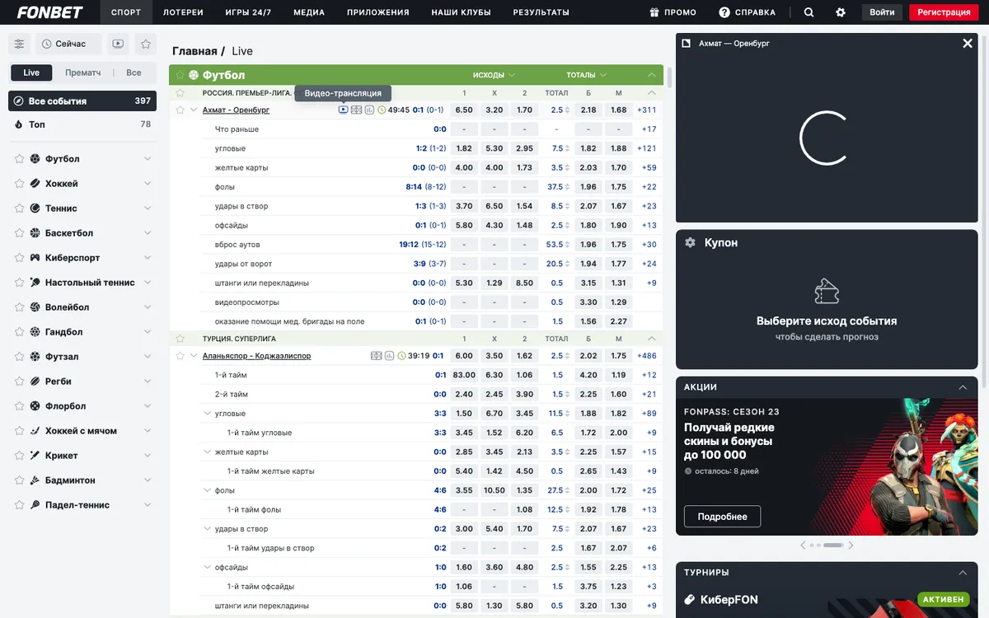Open match field view icon for Аланьяспор - Коджаэлиспор
The width and height of the screenshot is (989, 618).
(376, 356)
